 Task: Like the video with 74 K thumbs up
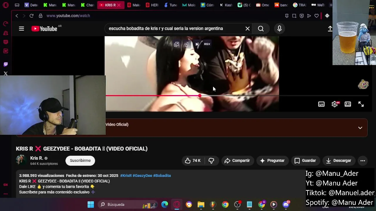point(192,161)
